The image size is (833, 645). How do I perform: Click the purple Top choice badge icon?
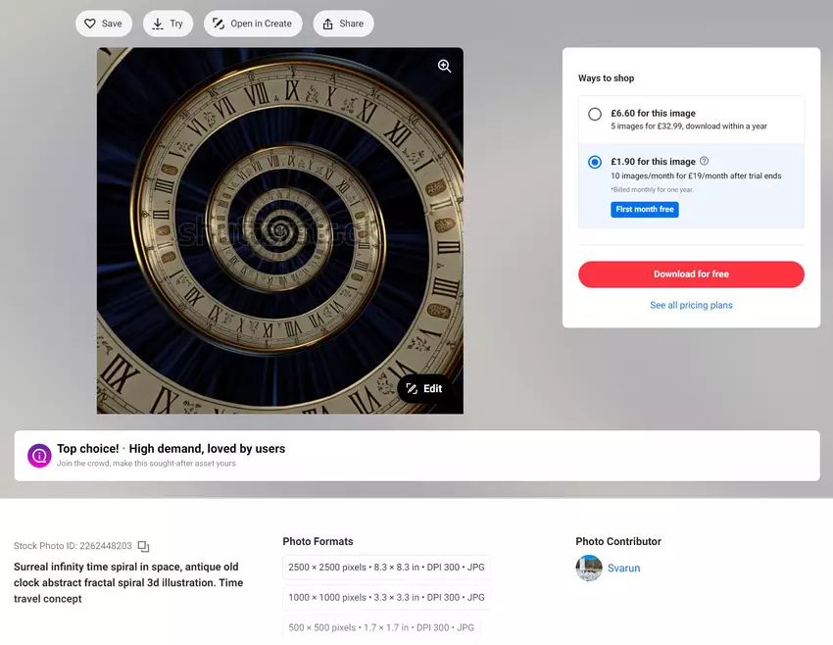[x=39, y=456]
